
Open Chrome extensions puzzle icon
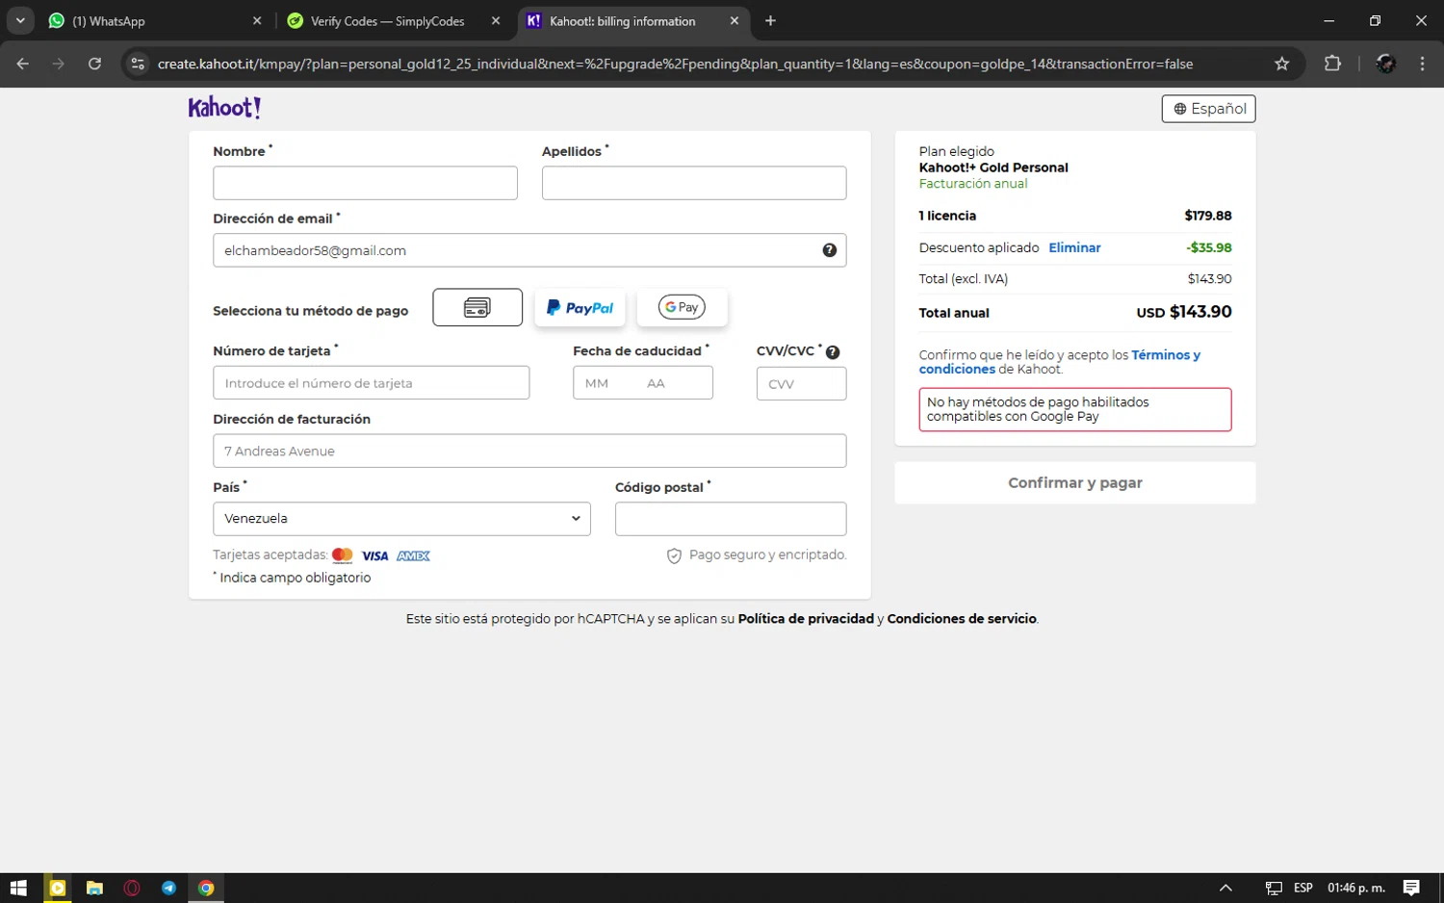[1332, 64]
